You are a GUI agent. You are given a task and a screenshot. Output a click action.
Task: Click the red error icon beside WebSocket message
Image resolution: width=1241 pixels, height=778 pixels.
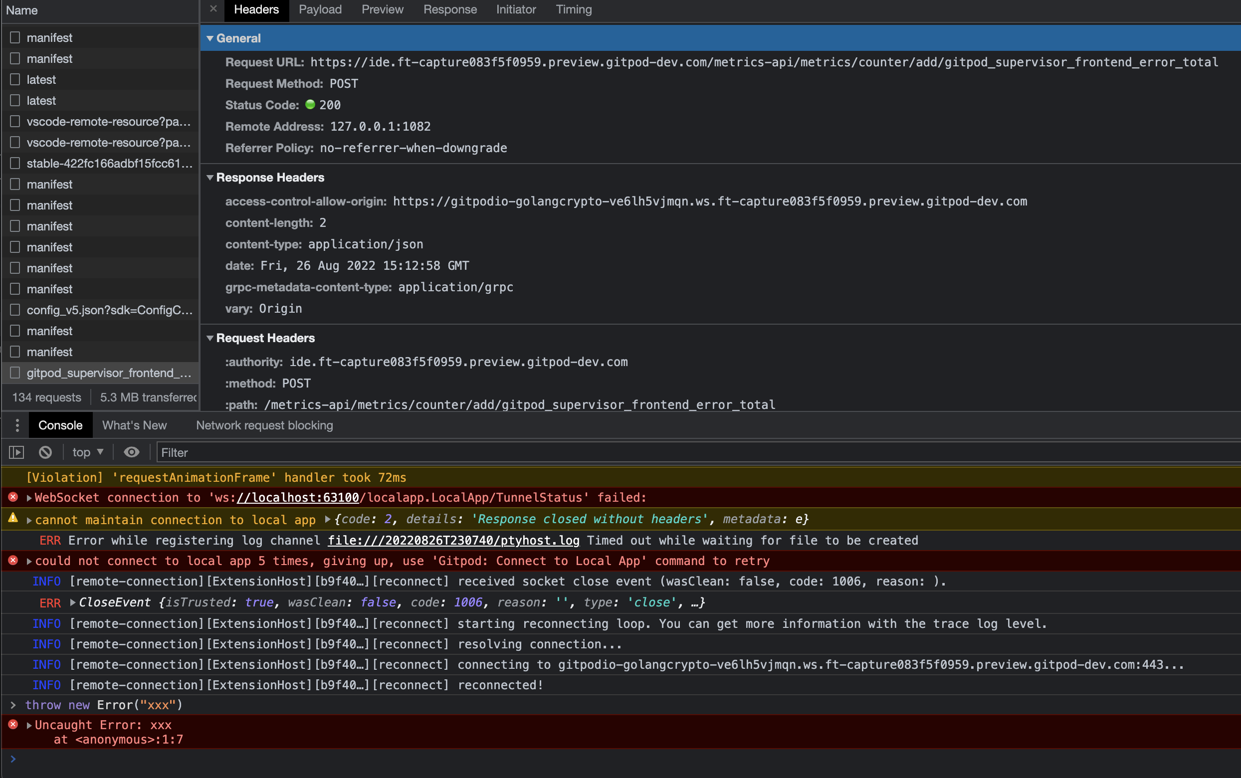point(13,497)
